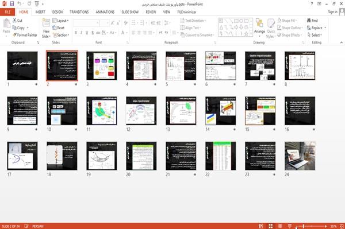Switch to the TRANSITIONS tab

coord(79,12)
